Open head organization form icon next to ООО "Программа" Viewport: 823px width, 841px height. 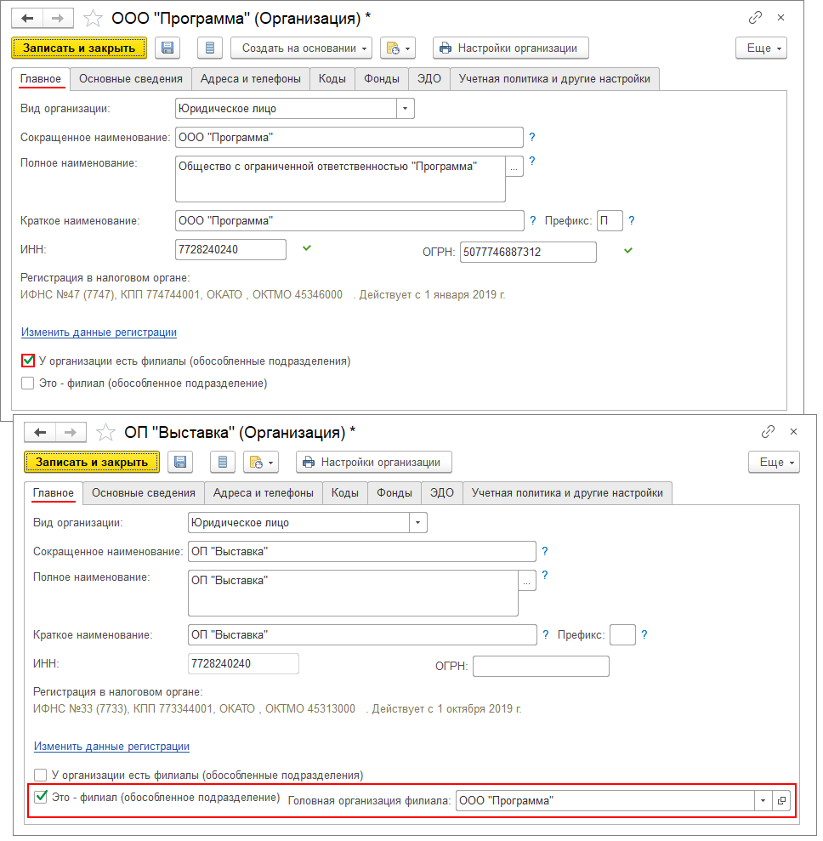coord(781,801)
